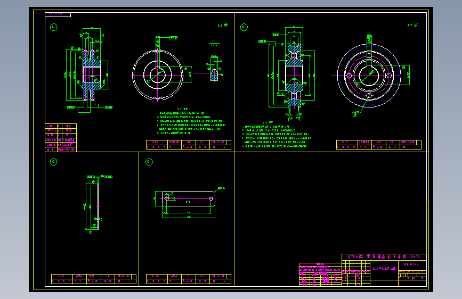This screenshot has height=299, width=462.
Task: Select the surface roughness symbol in panel A
Action: click(223, 26)
